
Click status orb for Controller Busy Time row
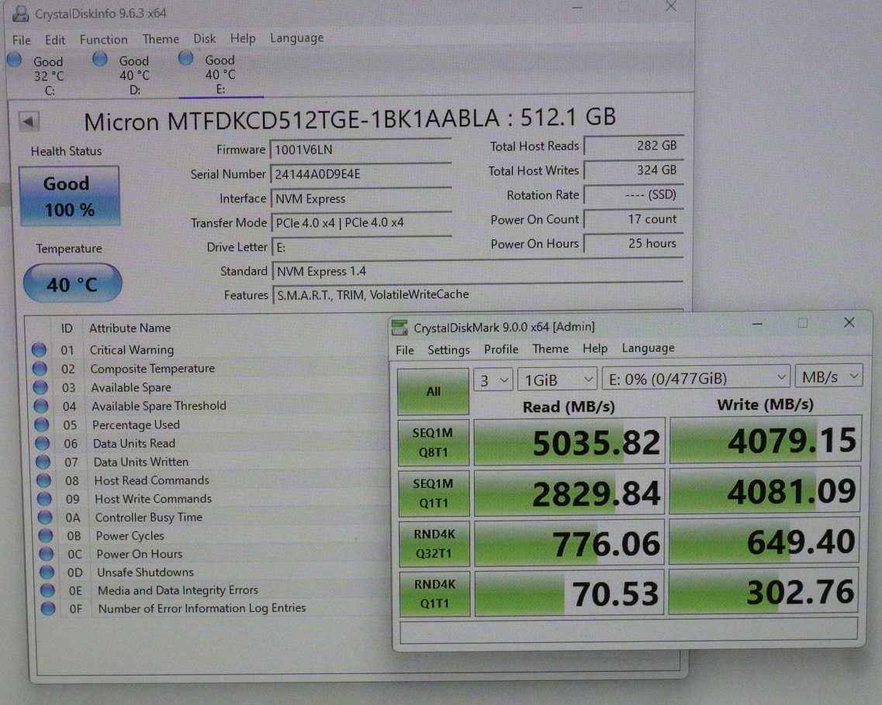[x=44, y=518]
